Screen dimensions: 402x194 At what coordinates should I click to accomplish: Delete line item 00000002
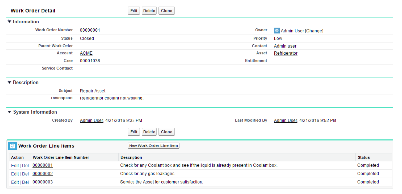coord(25,174)
